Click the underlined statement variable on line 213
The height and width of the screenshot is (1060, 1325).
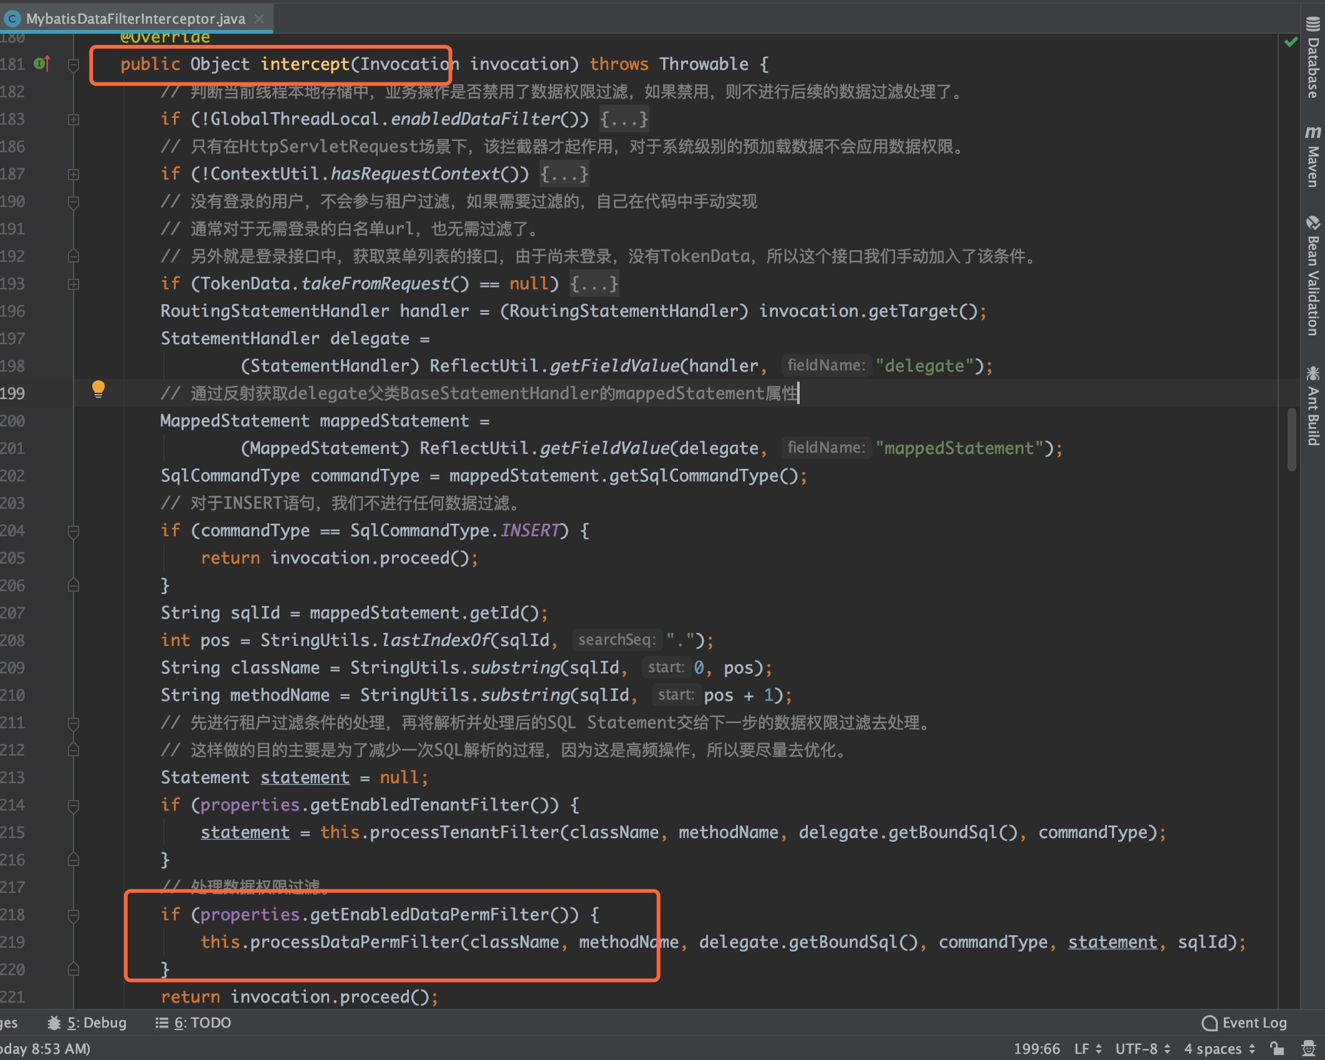point(305,778)
